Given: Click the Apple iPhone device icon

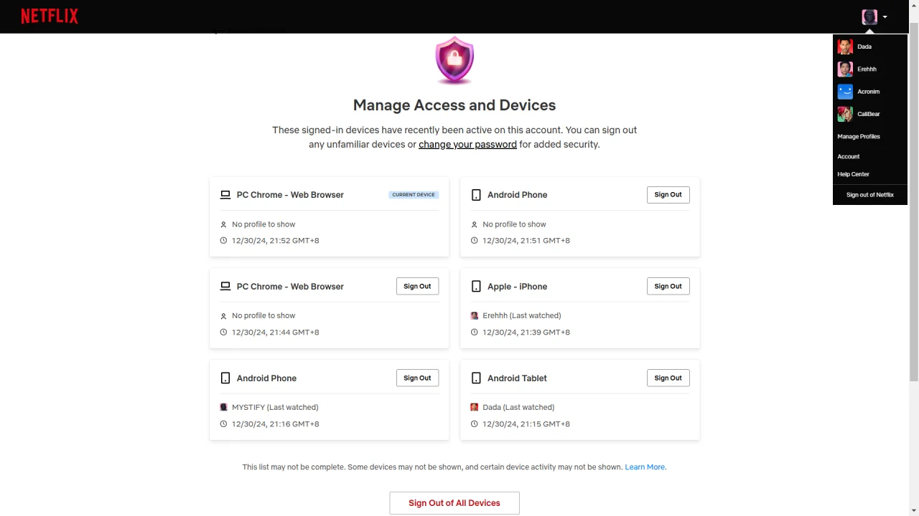Looking at the screenshot, I should pyautogui.click(x=476, y=286).
